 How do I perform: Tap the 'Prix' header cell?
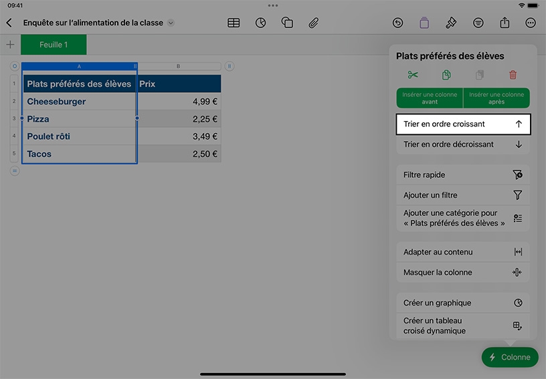coord(179,84)
